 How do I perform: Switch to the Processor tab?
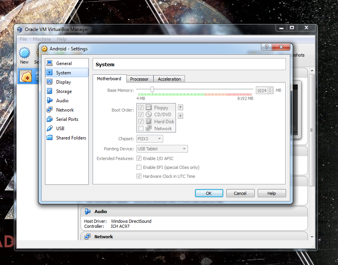point(139,79)
